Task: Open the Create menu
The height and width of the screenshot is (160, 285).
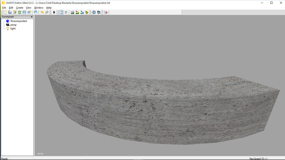Action: point(20,7)
